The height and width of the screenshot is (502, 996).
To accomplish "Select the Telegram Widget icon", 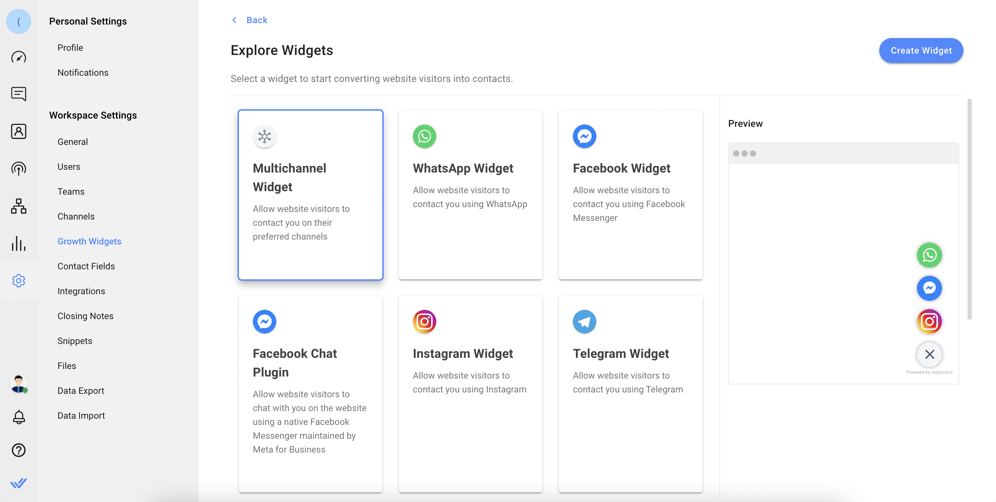I will tap(584, 321).
